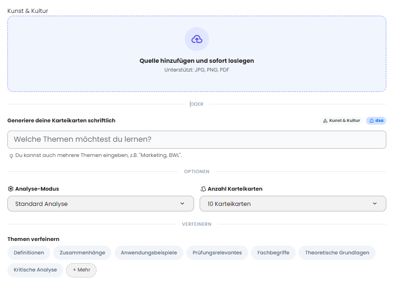The width and height of the screenshot is (396, 283).
Task: Click the Anzahl Karteikarten cards icon
Action: [x=203, y=189]
